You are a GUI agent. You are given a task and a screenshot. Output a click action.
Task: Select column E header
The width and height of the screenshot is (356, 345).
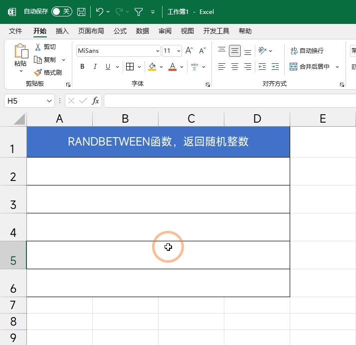click(x=323, y=119)
